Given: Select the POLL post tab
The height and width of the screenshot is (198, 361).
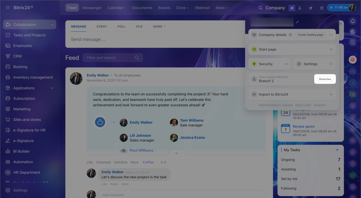Looking at the screenshot, I should tap(121, 27).
